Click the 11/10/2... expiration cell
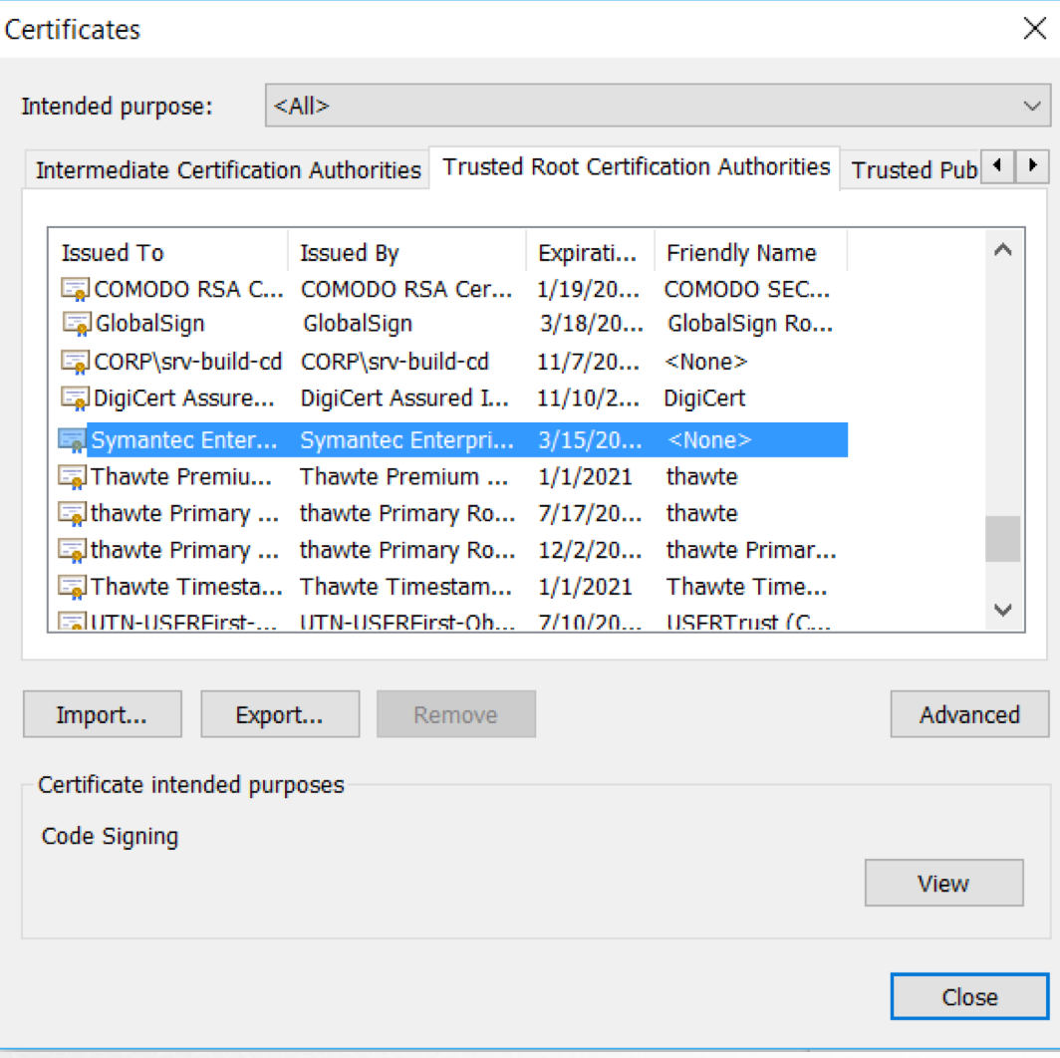1060x1058 pixels. 588,398
